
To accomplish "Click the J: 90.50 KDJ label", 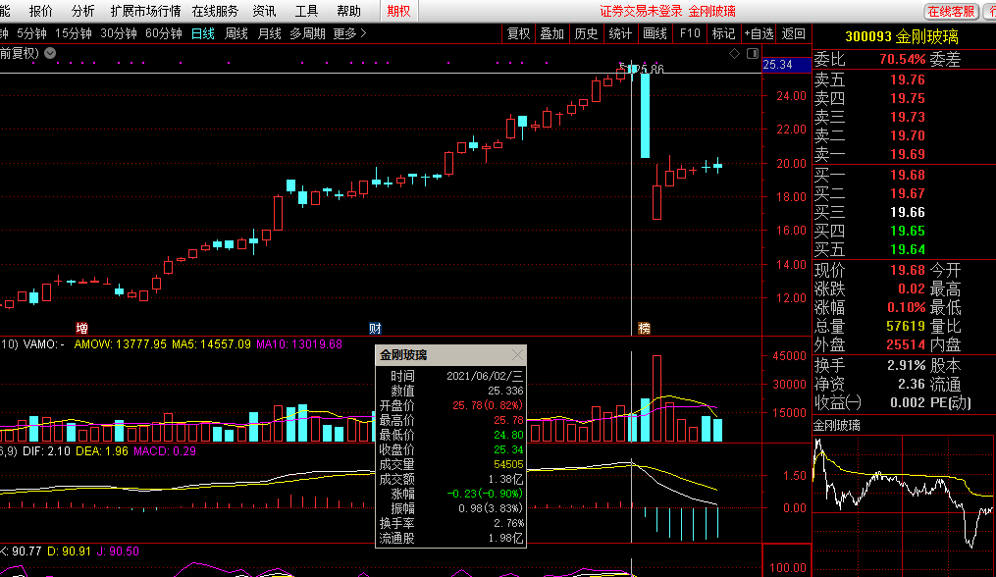I will coord(118,551).
